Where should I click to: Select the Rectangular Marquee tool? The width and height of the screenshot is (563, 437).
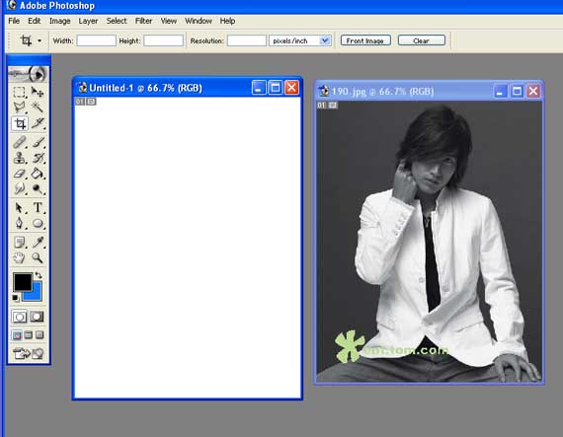coord(20,92)
